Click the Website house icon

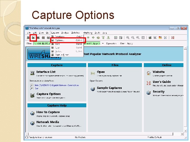pos(149,73)
